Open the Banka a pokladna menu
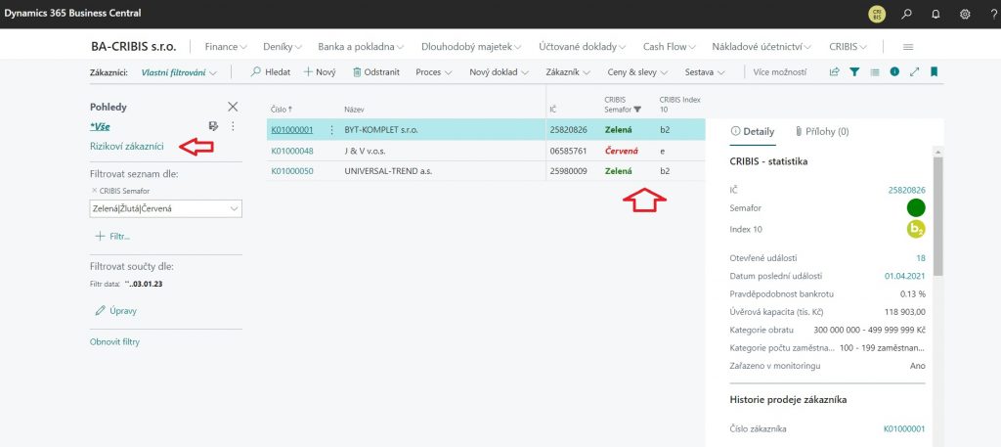The height and width of the screenshot is (447, 1001). (361, 47)
